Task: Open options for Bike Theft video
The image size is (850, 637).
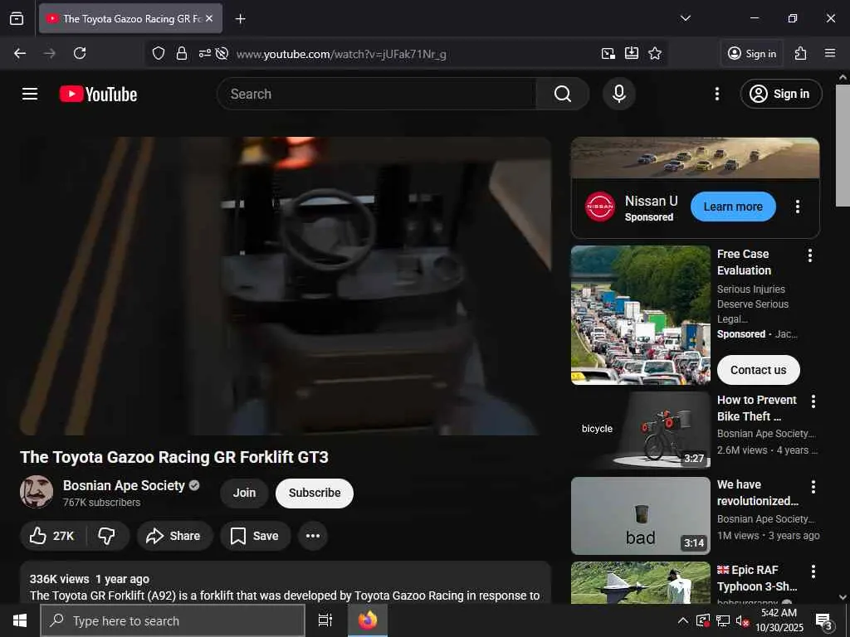Action: pos(813,401)
